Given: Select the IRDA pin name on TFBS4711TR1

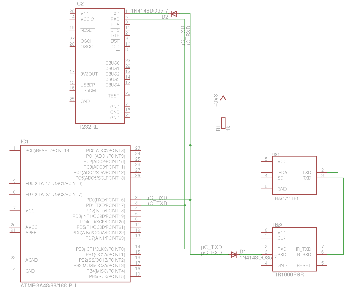Looking at the screenshot, I should point(282,172).
